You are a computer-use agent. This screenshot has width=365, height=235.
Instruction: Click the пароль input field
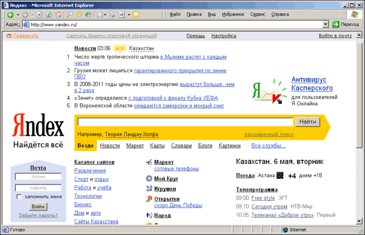[x=38, y=188]
